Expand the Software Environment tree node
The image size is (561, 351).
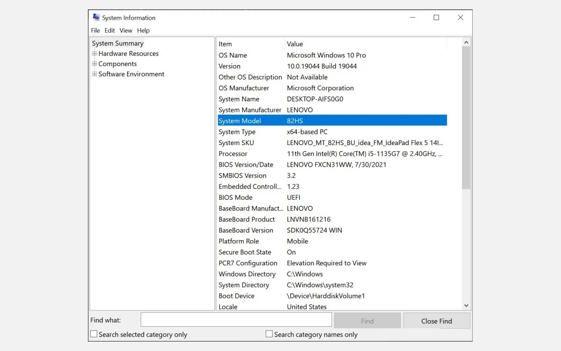pyautogui.click(x=94, y=74)
